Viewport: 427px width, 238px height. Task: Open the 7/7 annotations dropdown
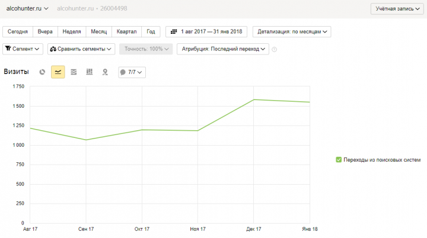132,72
